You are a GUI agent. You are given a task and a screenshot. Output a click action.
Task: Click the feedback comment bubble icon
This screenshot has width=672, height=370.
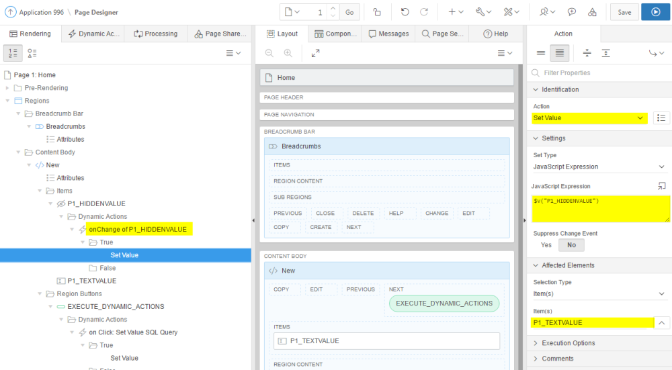tap(572, 12)
